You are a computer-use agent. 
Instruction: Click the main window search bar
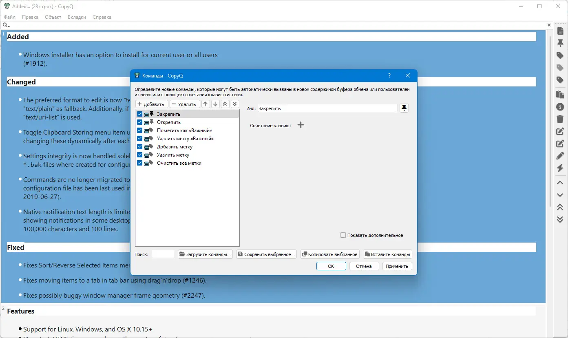(x=278, y=25)
